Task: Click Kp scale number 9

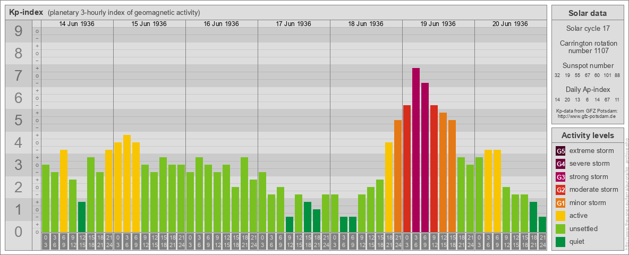Action: [x=19, y=31]
